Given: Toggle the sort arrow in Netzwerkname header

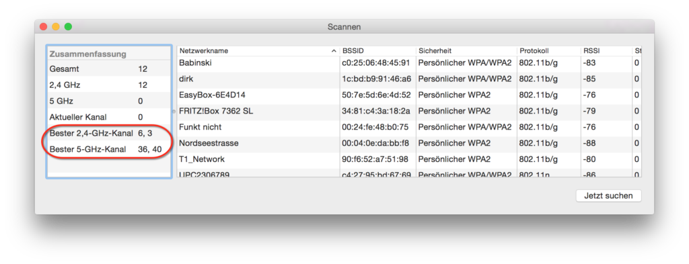Looking at the screenshot, I should coord(334,51).
